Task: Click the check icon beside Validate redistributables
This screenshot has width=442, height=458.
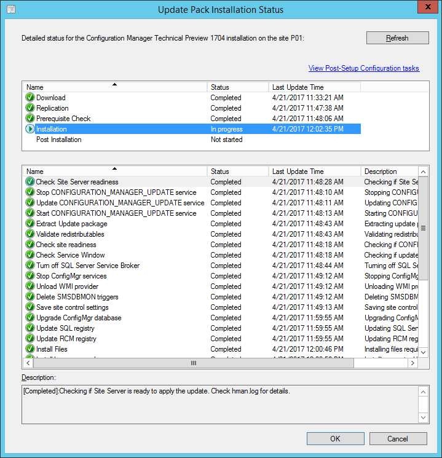Action: pos(30,234)
